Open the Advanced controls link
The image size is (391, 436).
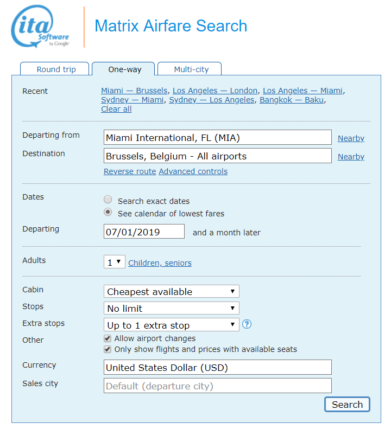(x=193, y=171)
